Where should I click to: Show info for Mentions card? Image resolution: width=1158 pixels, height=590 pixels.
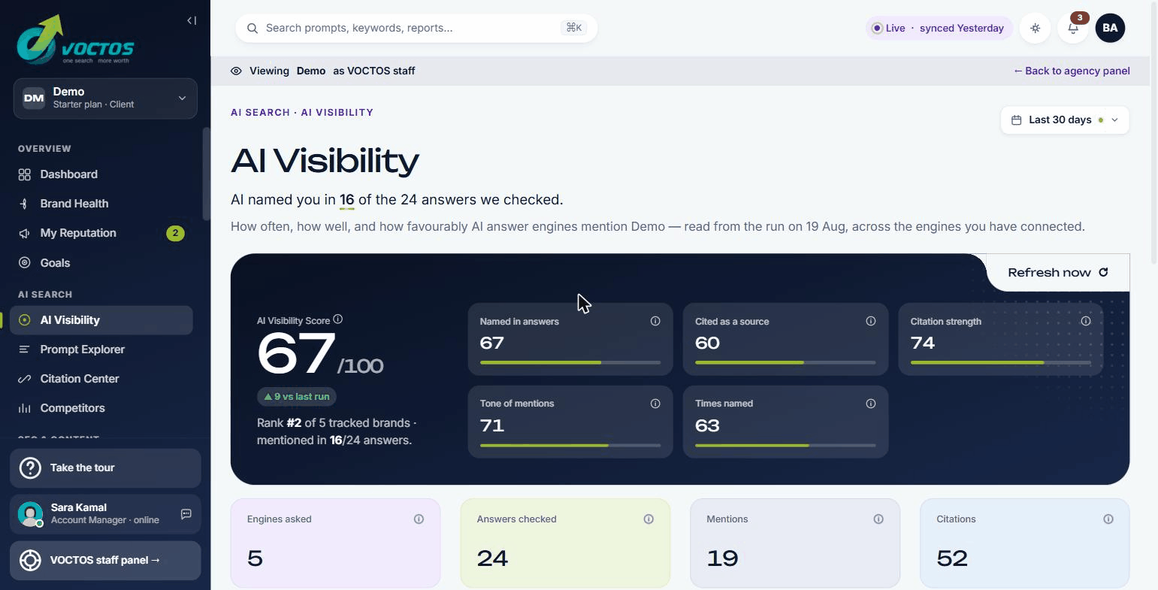(x=878, y=519)
